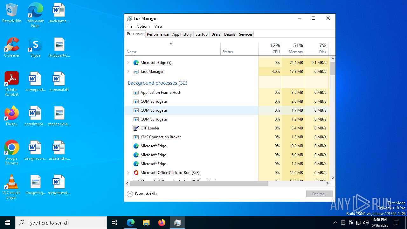Image resolution: width=407 pixels, height=229 pixels.
Task: Select the teacherwhe... image file icon
Action: point(59,116)
